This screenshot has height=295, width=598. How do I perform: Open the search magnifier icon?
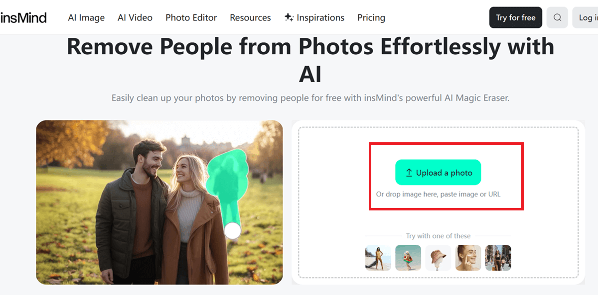click(x=557, y=17)
